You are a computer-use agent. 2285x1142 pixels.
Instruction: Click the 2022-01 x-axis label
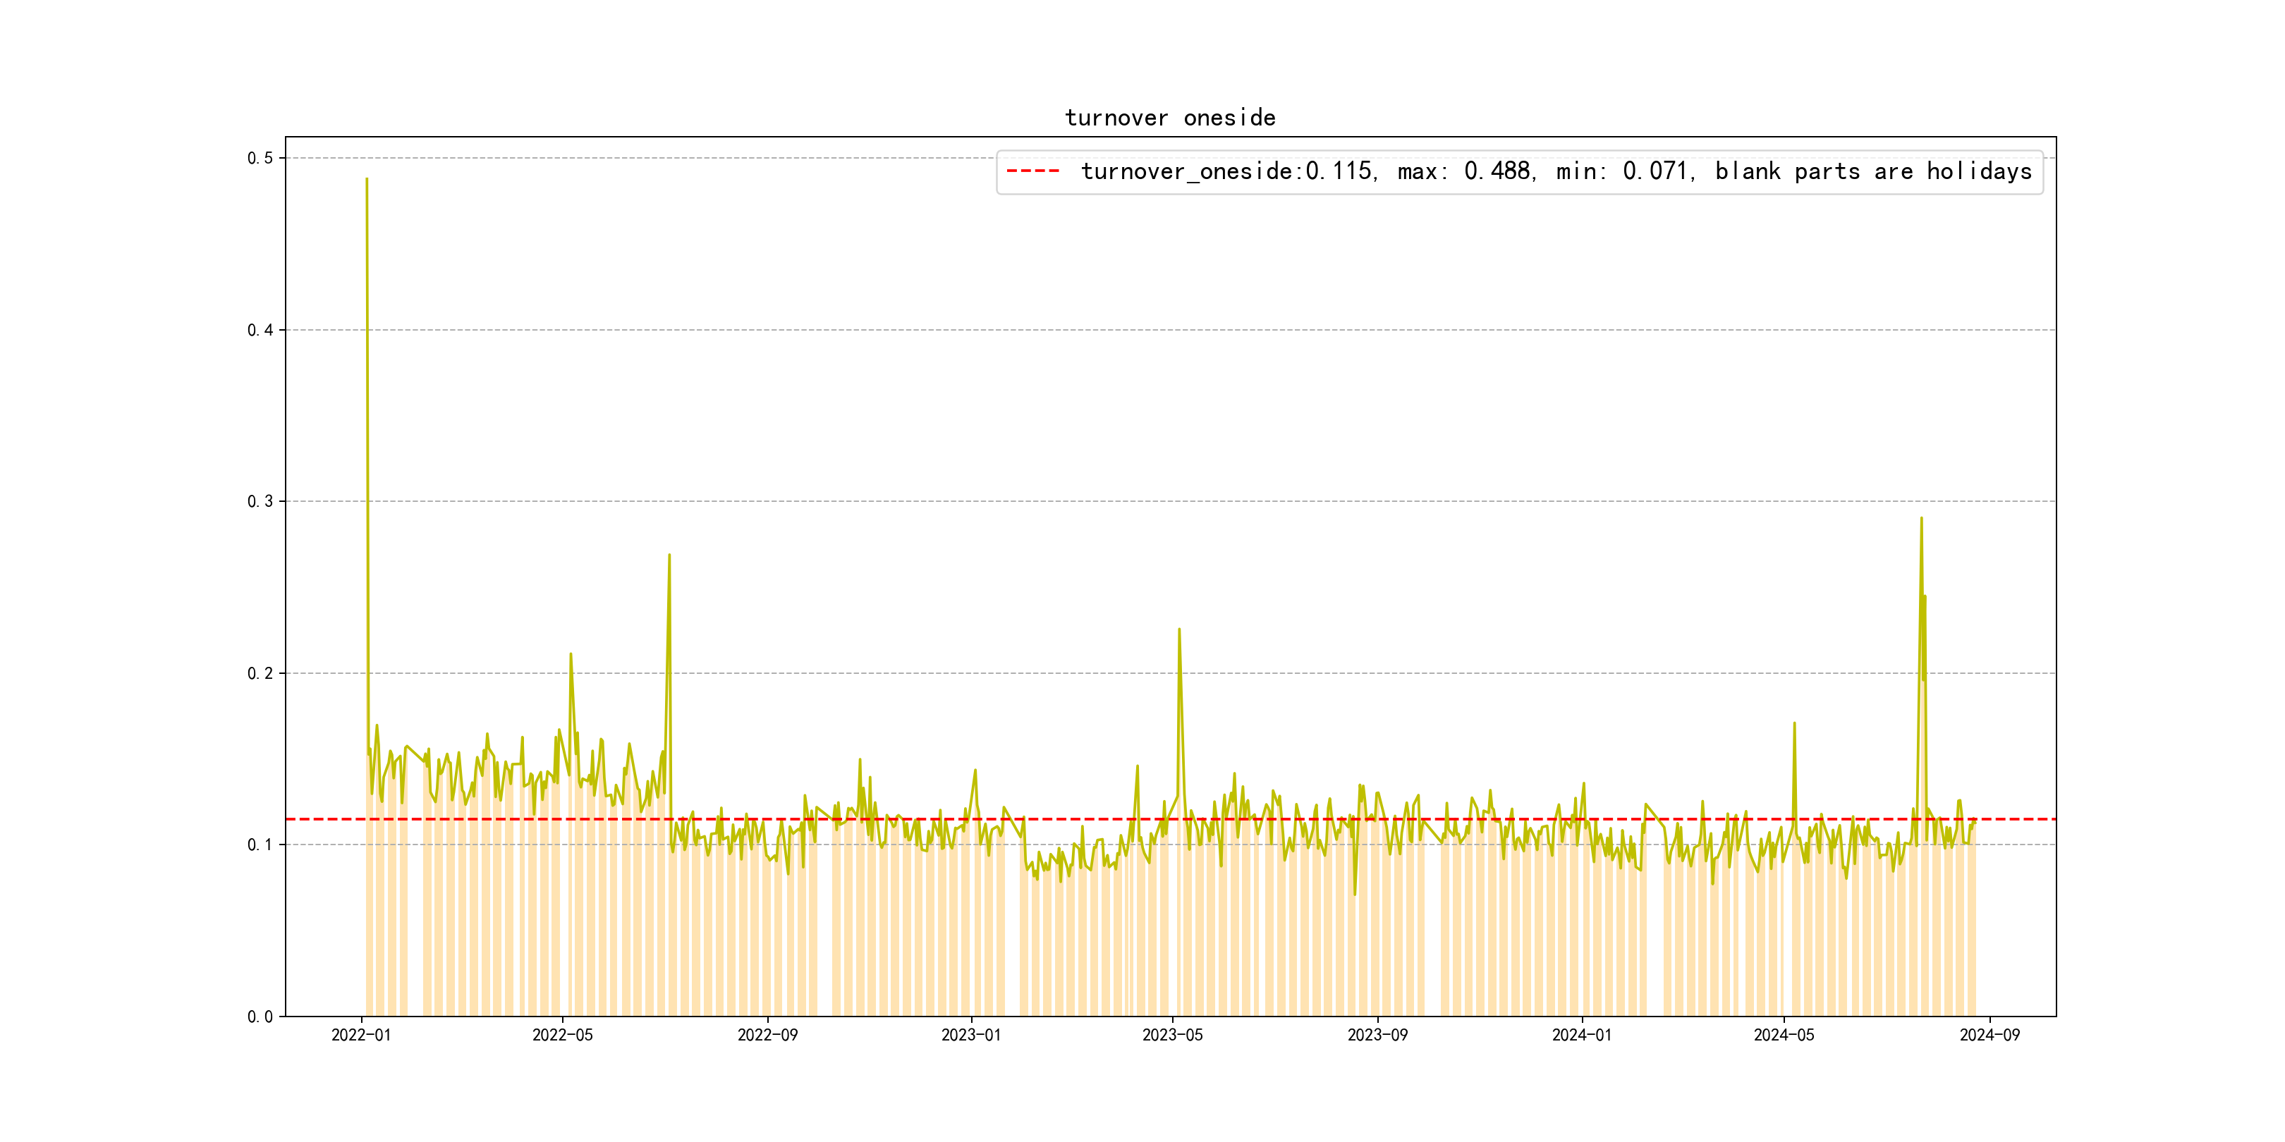(x=361, y=1035)
